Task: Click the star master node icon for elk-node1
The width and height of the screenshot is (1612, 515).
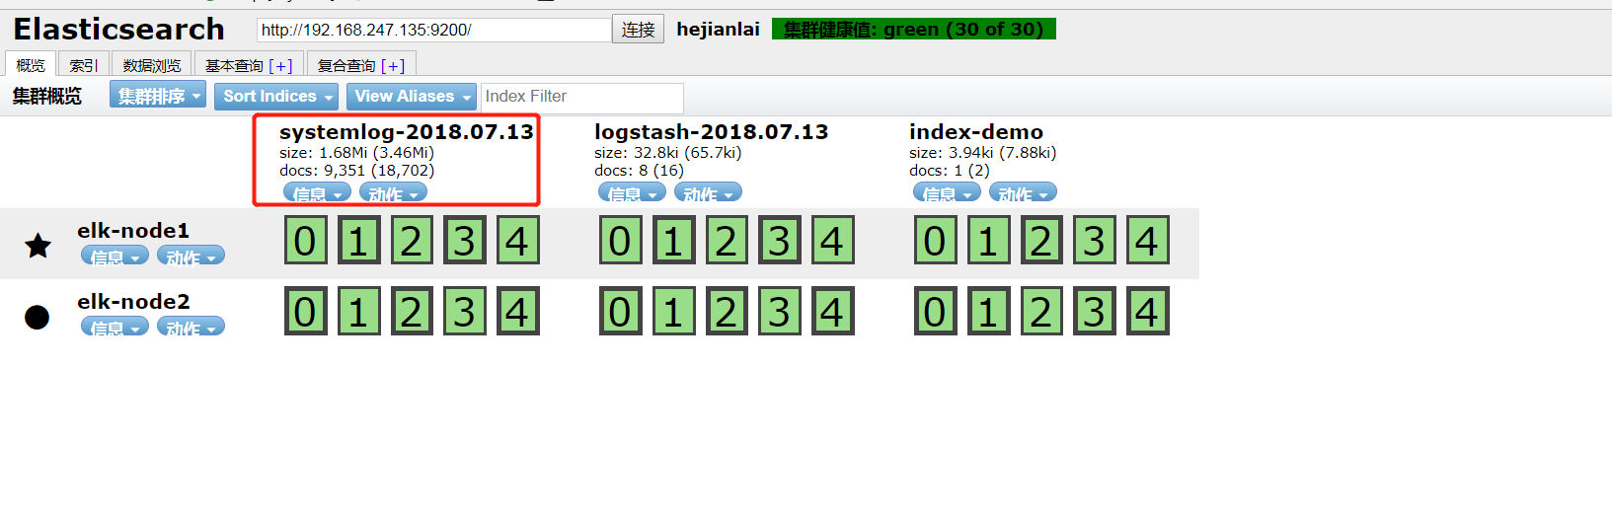Action: [x=38, y=245]
